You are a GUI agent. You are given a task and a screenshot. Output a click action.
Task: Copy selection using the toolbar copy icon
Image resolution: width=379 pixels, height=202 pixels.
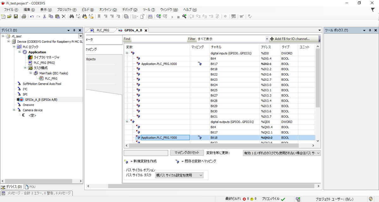pos(51,16)
